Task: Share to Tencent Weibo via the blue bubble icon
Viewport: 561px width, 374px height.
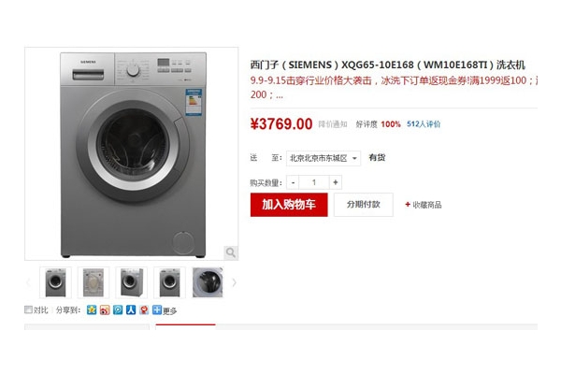Action: [118, 309]
